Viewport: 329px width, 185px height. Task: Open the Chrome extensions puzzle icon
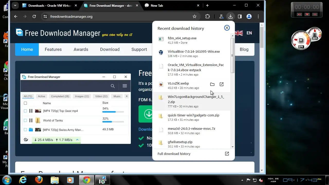(207, 16)
